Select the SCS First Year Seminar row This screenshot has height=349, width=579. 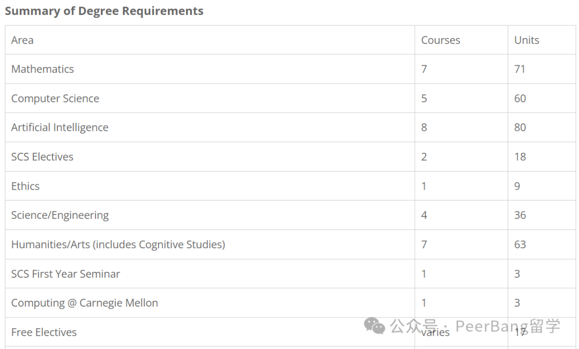click(x=290, y=273)
